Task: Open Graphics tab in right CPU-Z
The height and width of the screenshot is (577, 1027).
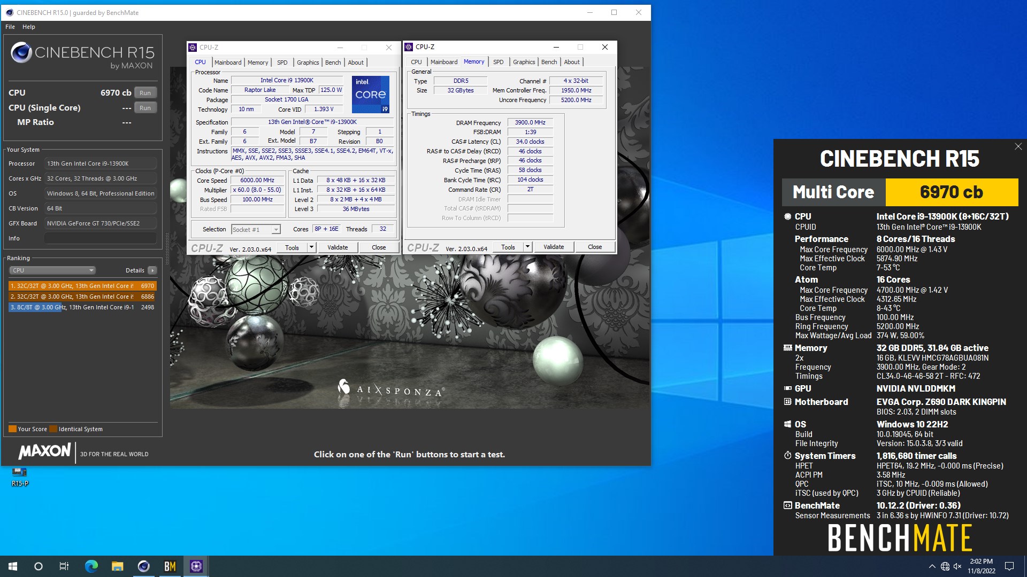Action: point(524,62)
